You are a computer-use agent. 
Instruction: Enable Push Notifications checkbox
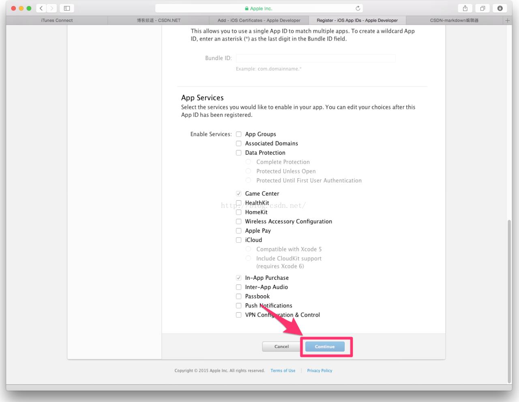coord(239,306)
